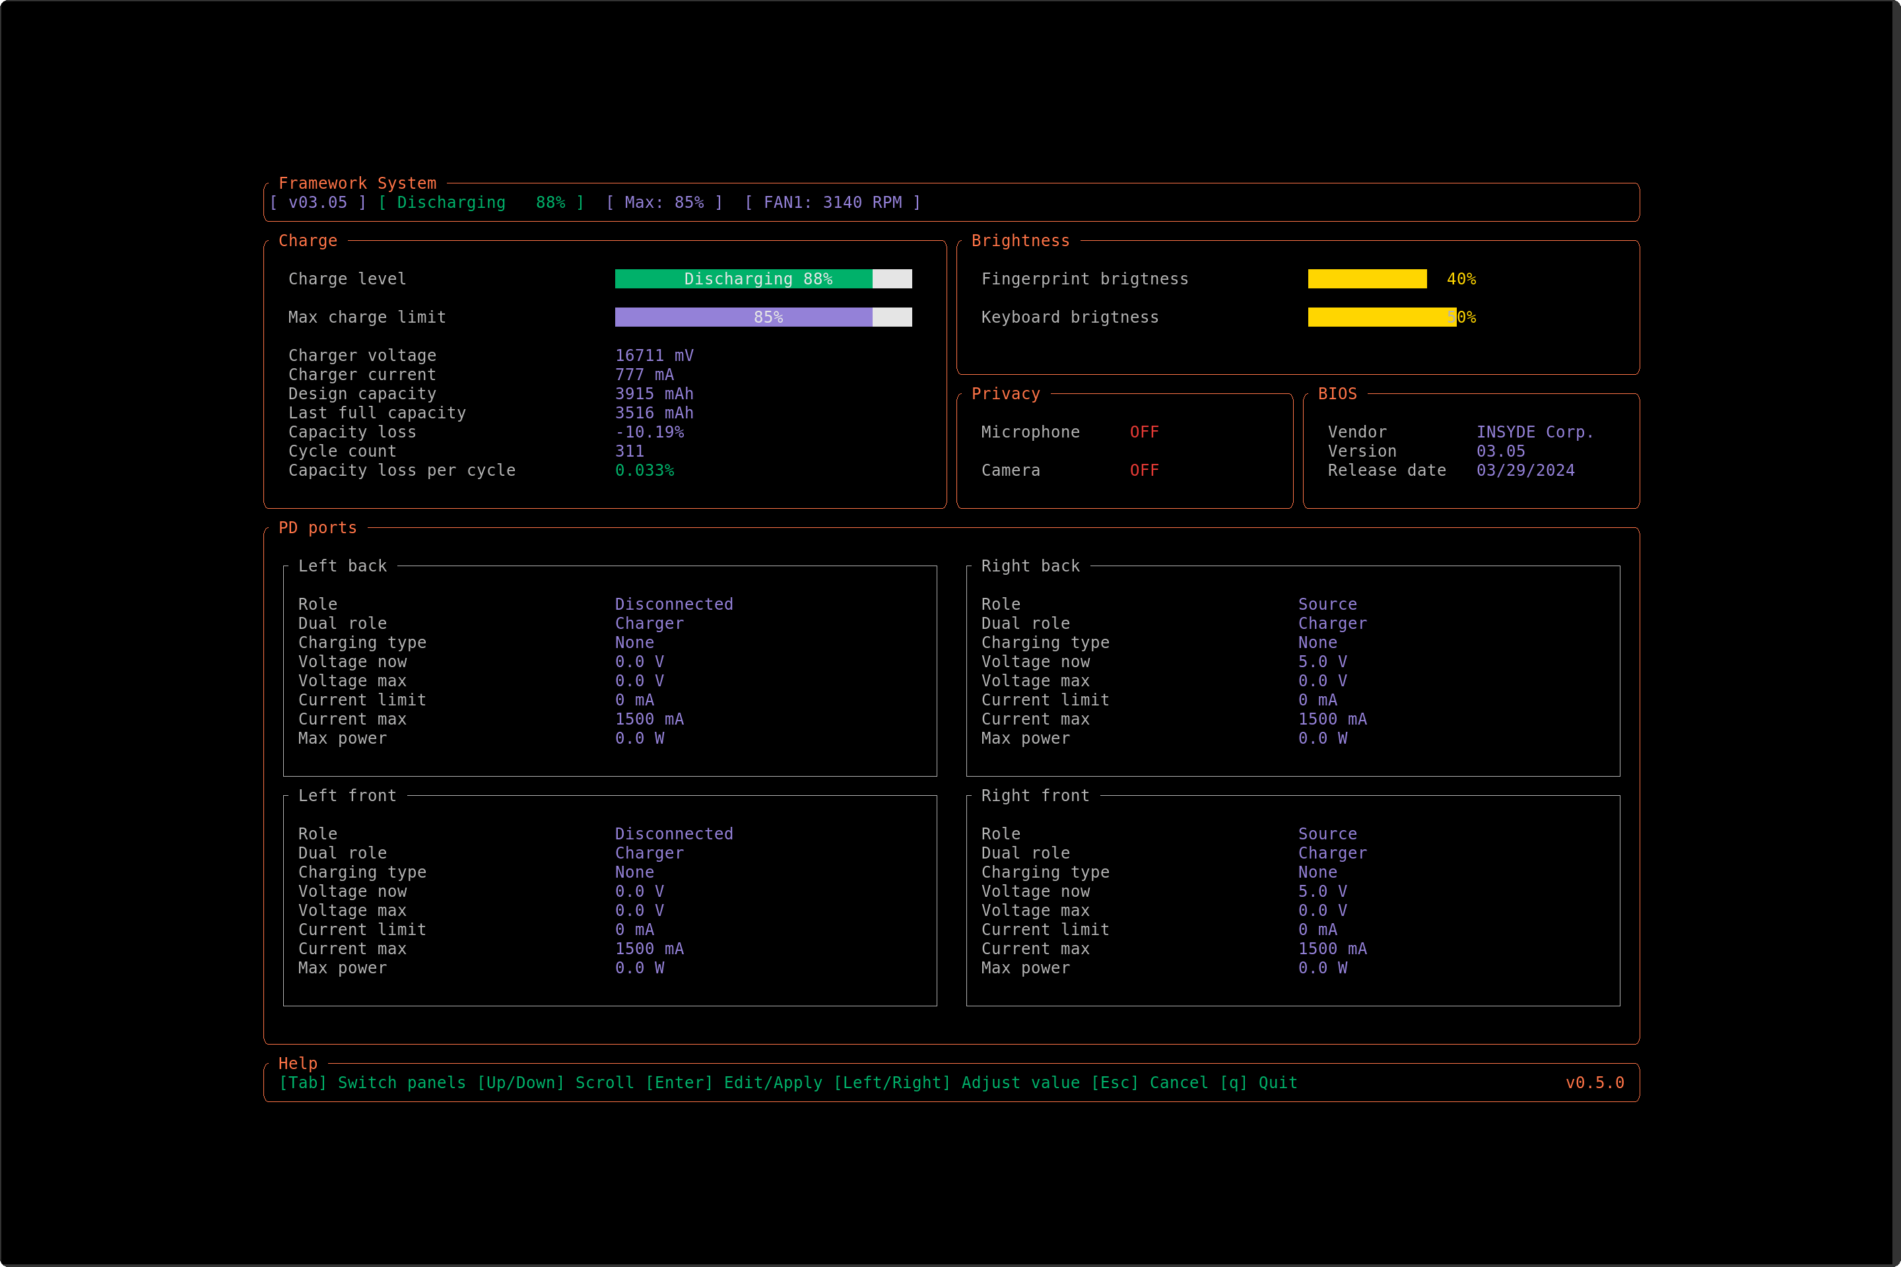Expand the Right back PD port details
The width and height of the screenshot is (1901, 1267).
pos(1030,566)
